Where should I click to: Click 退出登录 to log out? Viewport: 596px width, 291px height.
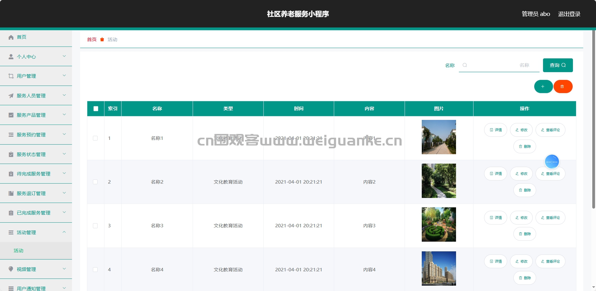pos(569,14)
